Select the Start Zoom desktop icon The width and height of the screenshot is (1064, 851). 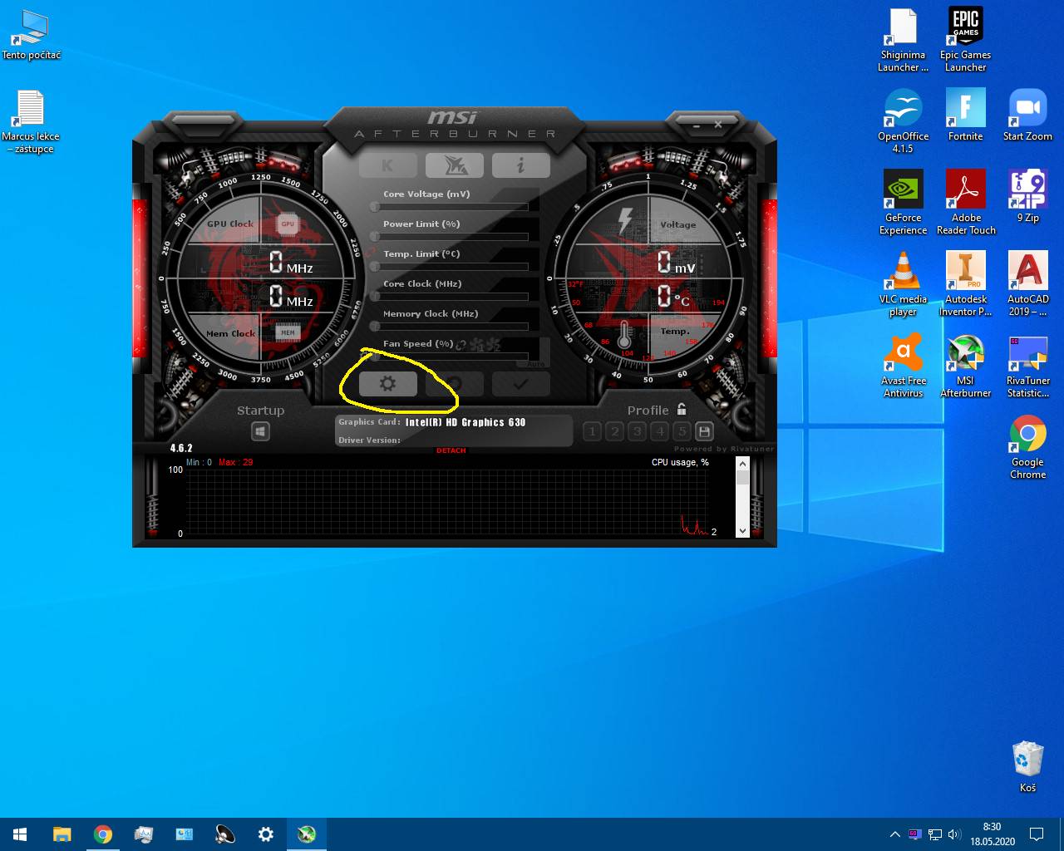point(1027,115)
